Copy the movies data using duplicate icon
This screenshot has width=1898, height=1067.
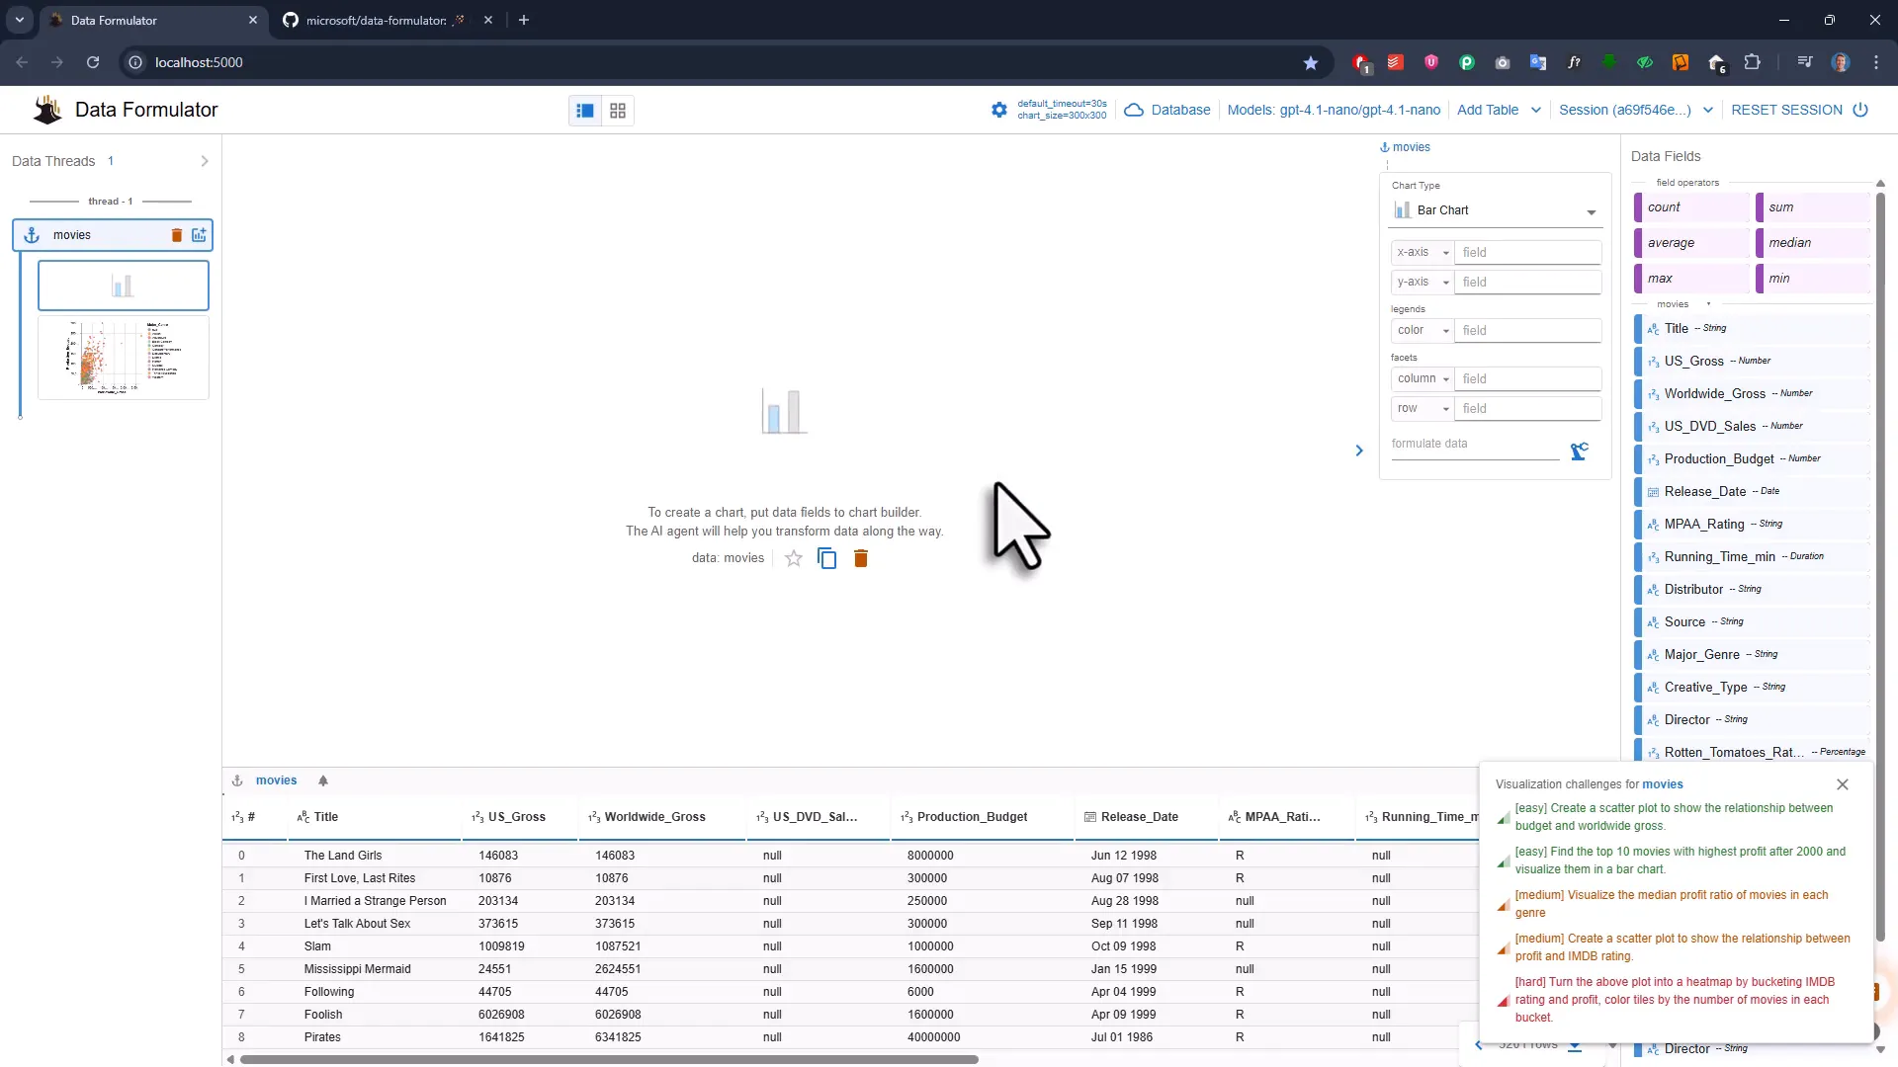826,558
